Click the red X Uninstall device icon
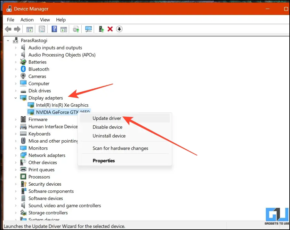 tap(110, 29)
